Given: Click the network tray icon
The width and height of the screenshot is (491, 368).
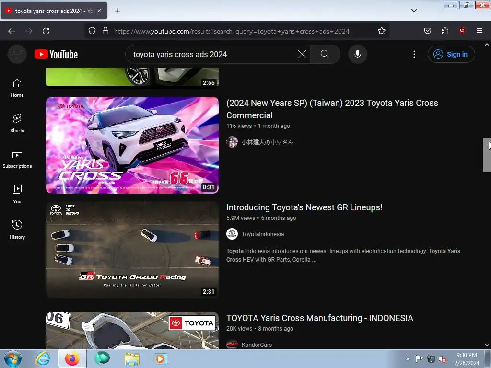Looking at the screenshot, I should click(431, 359).
